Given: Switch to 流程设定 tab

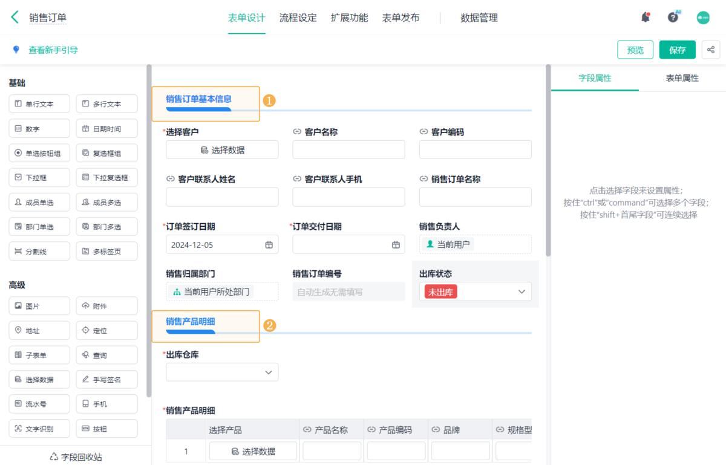Looking at the screenshot, I should 298,18.
